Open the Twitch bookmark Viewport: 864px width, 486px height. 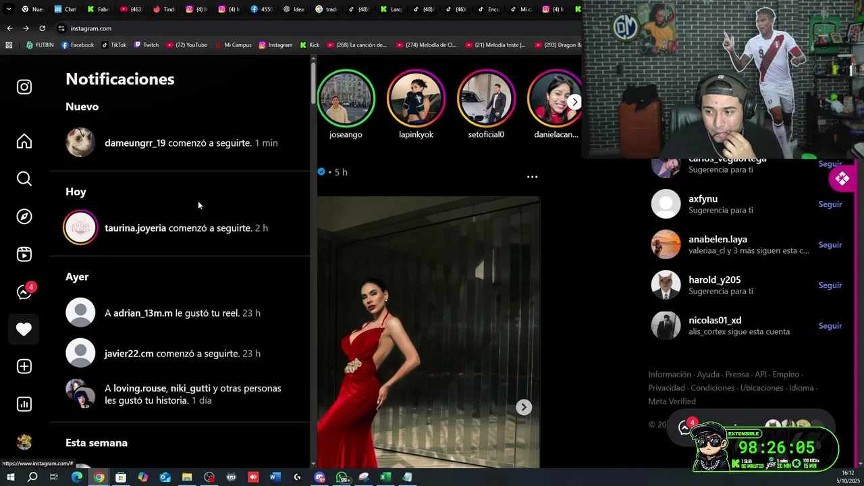pyautogui.click(x=146, y=45)
